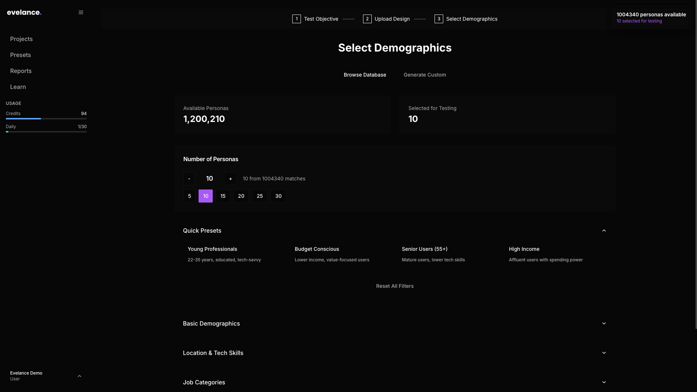Select 25 personas from quantity options
This screenshot has width=697, height=392.
pos(260,196)
